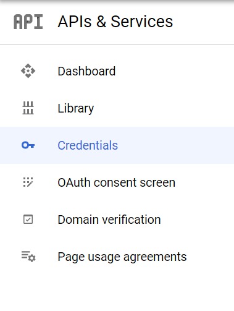Click the word "agreements" in the last item

pyautogui.click(x=155, y=257)
